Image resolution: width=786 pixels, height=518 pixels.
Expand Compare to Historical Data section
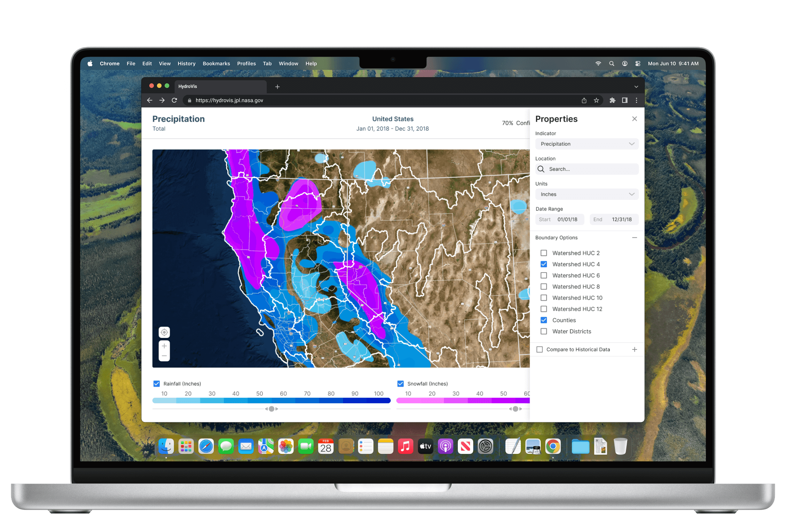634,349
